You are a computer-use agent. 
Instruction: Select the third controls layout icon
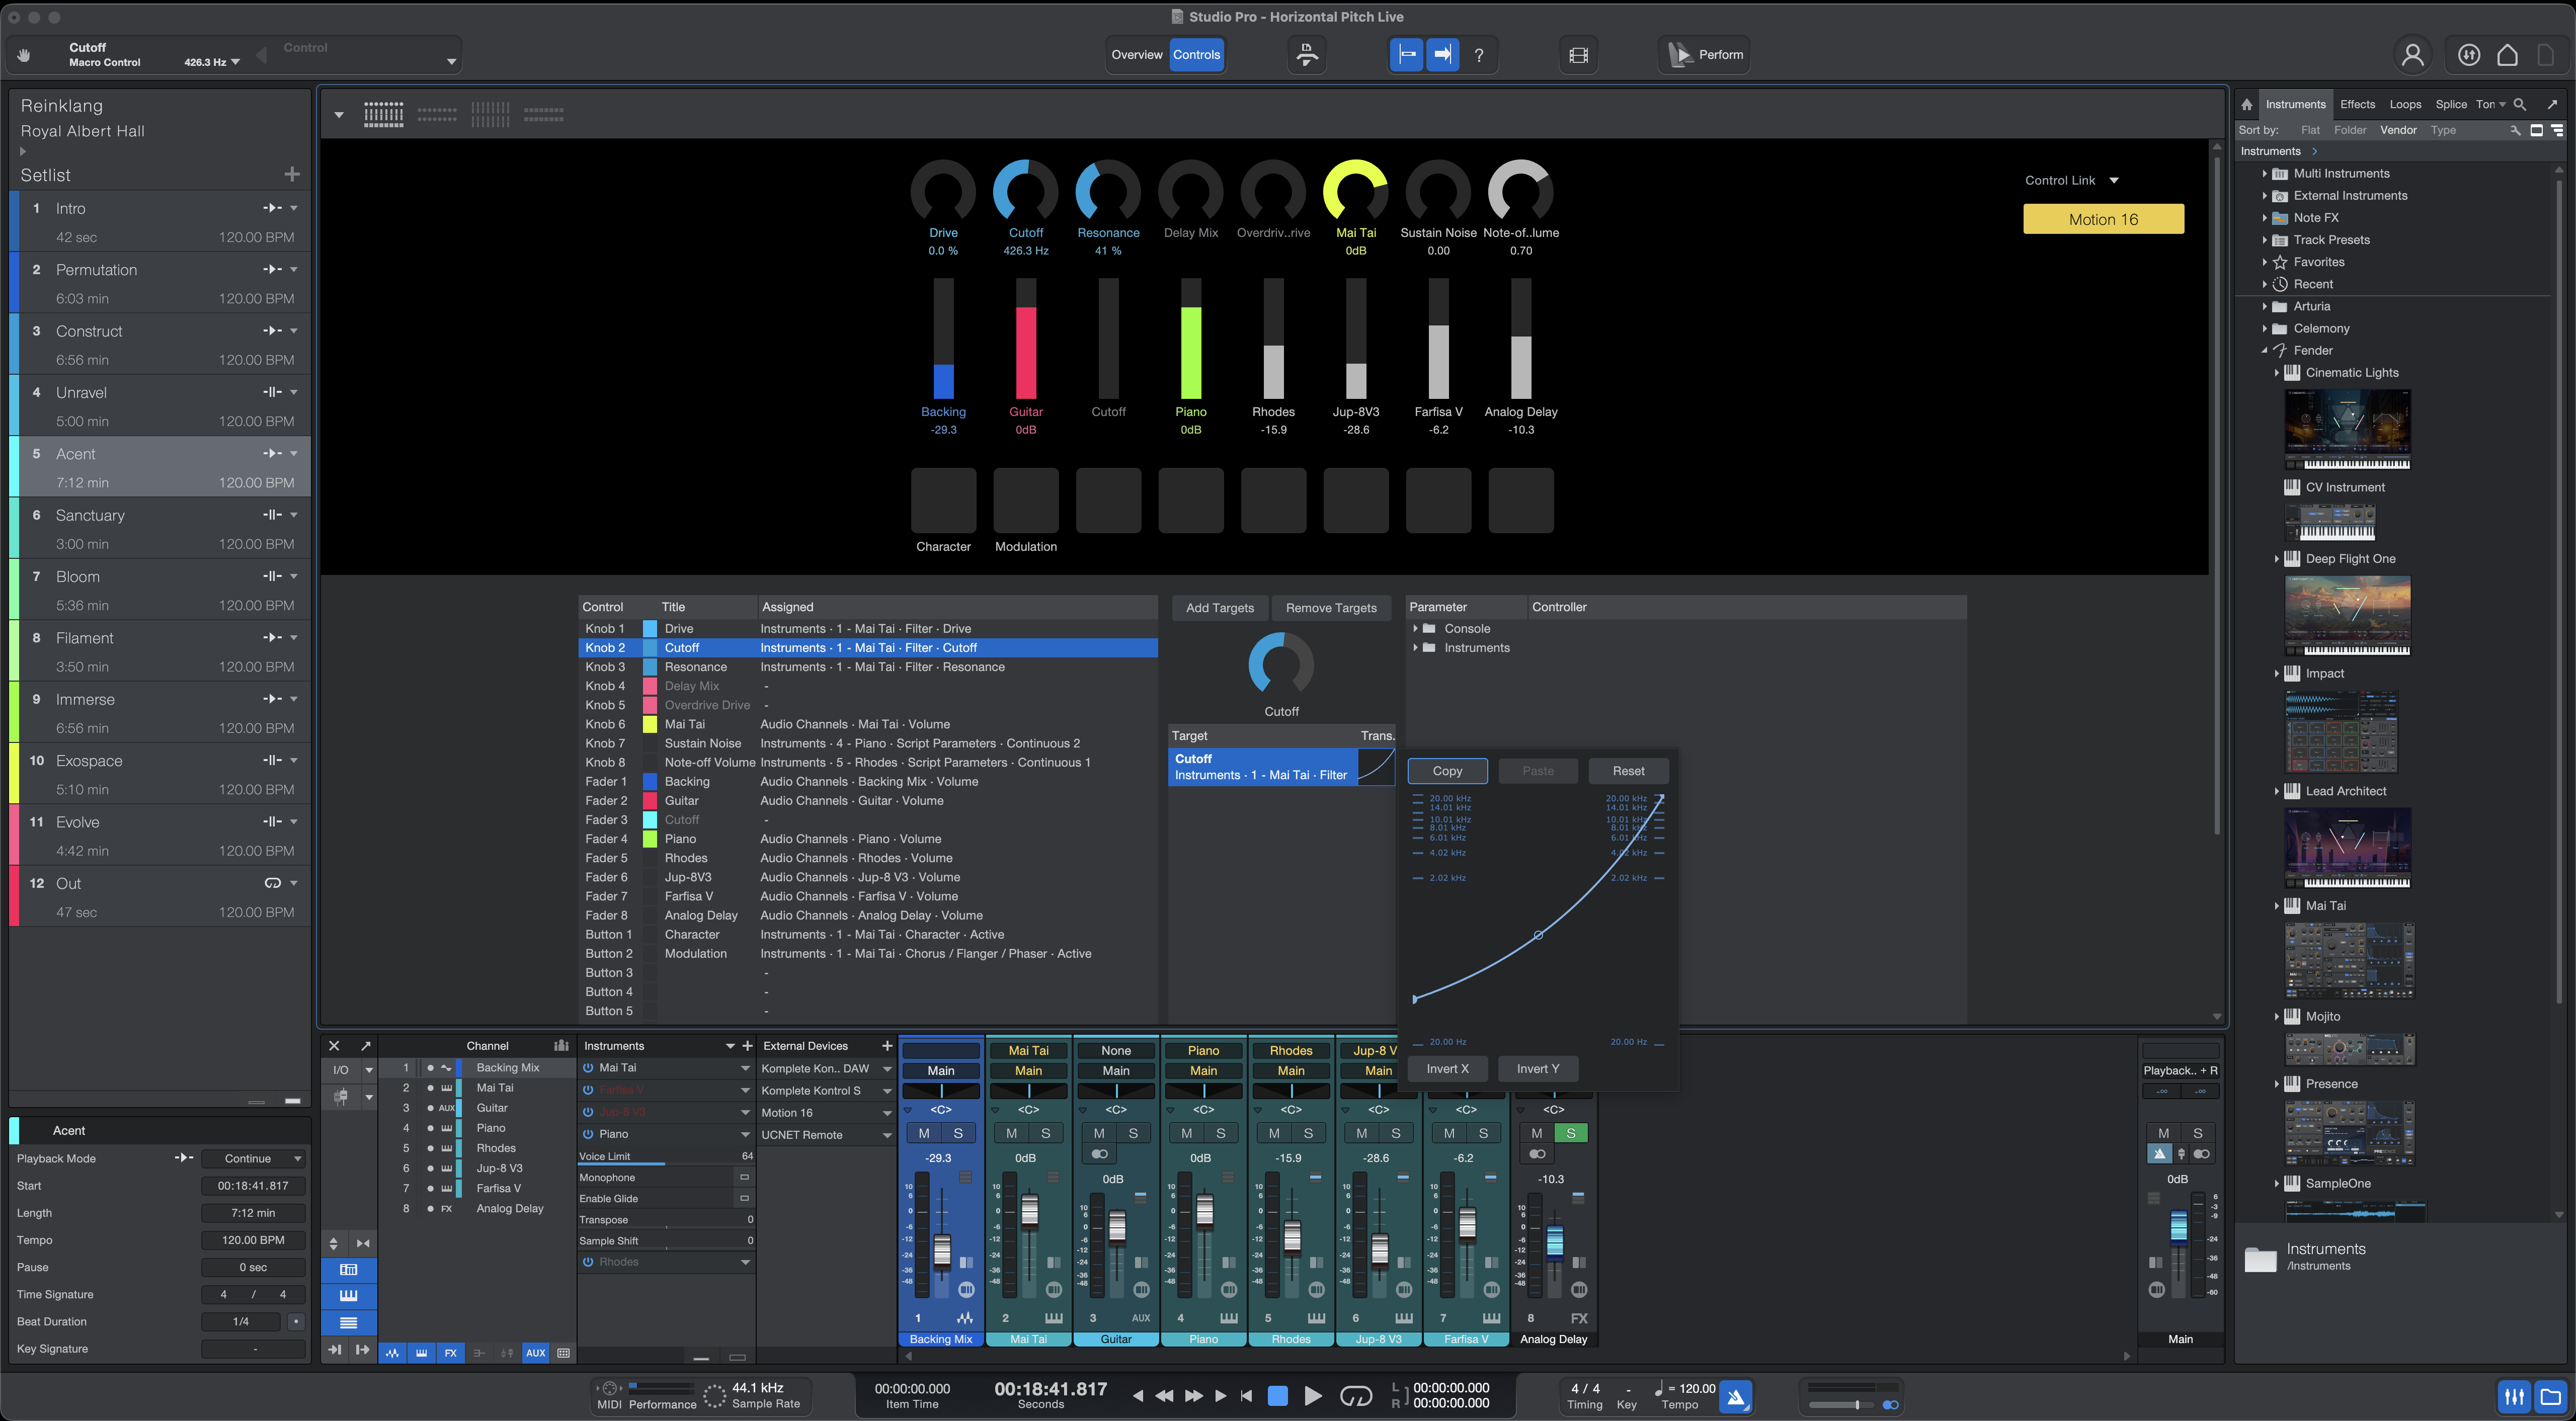[x=490, y=114]
